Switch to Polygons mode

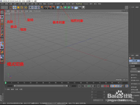[2, 35]
